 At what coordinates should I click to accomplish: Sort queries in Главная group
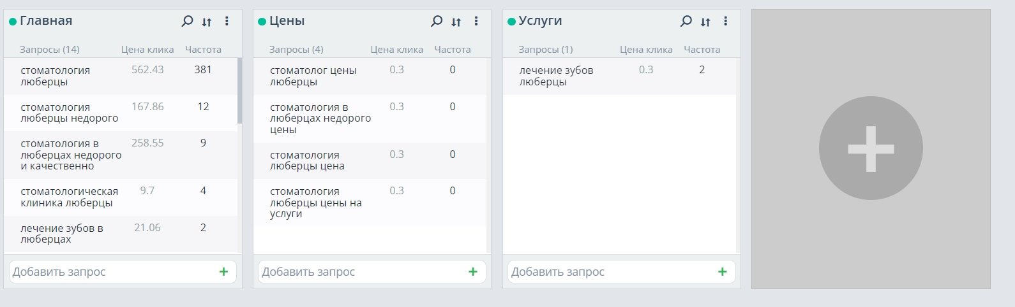pos(207,22)
